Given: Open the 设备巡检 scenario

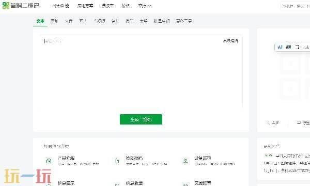Looking at the screenshot, I should pyautogui.click(x=203, y=158).
